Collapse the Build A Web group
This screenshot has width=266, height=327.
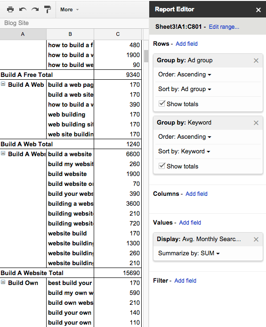click(3, 84)
